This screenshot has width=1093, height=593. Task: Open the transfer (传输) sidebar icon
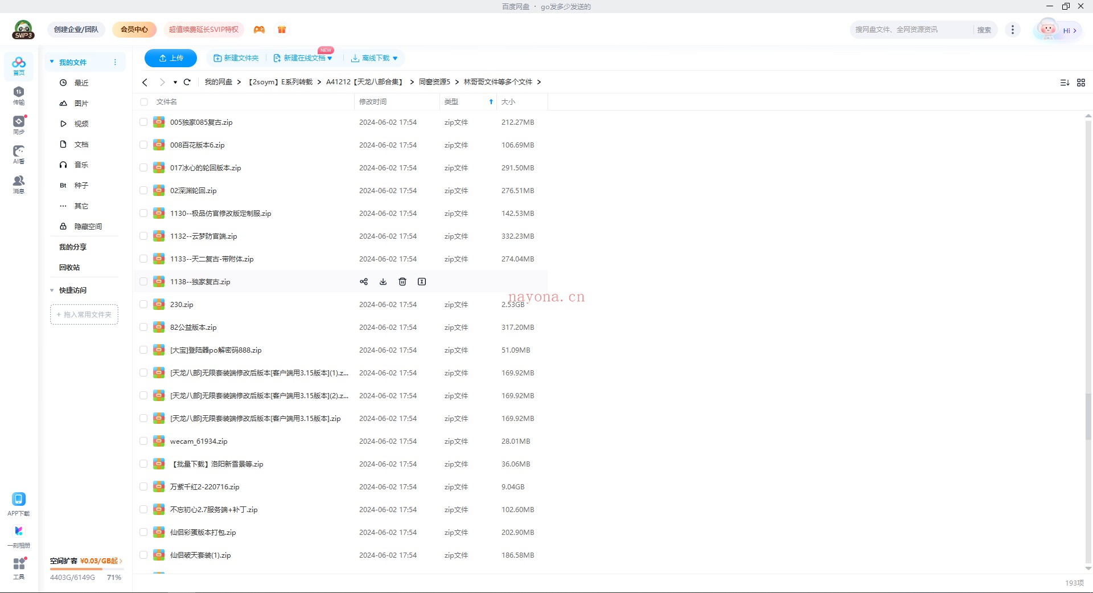click(19, 96)
